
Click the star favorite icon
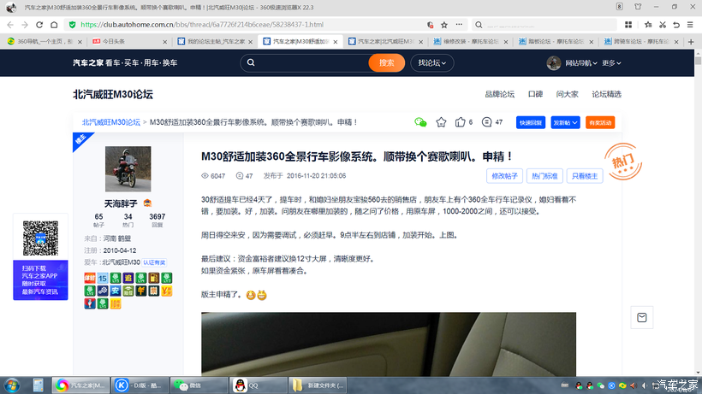point(441,122)
